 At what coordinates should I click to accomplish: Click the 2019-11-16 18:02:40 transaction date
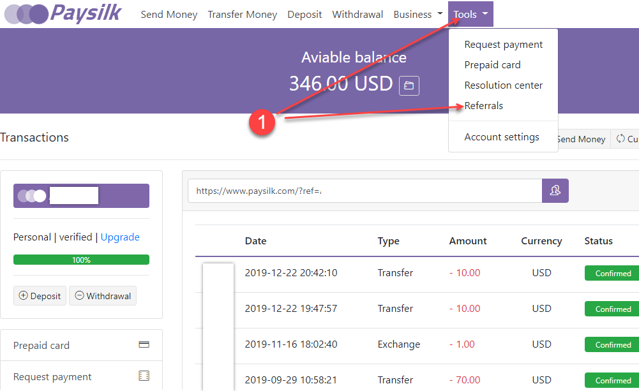click(x=291, y=344)
